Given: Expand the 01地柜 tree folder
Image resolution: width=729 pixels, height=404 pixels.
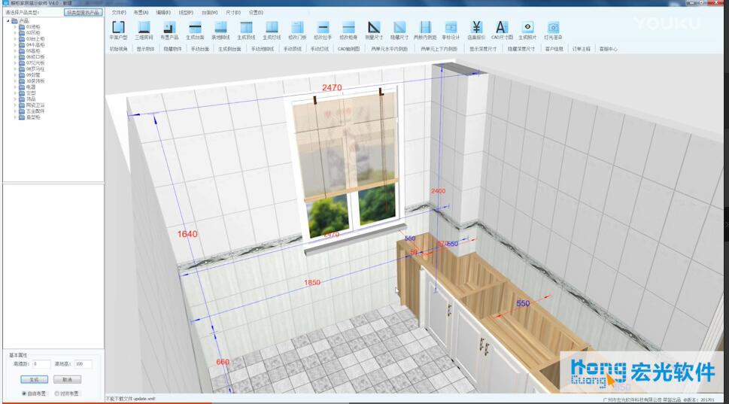Looking at the screenshot, I should click(15, 27).
